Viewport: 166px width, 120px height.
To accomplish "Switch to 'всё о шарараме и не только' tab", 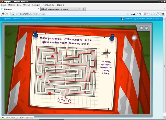I will click(61, 9).
